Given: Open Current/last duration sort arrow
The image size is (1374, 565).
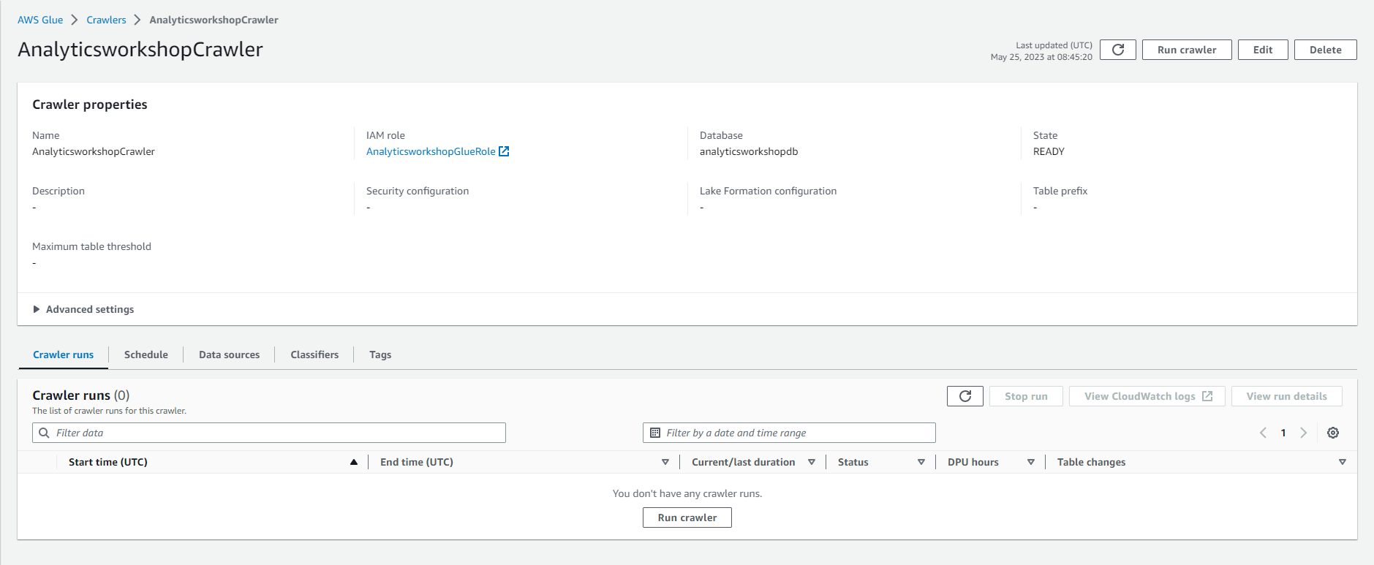Looking at the screenshot, I should pos(812,462).
